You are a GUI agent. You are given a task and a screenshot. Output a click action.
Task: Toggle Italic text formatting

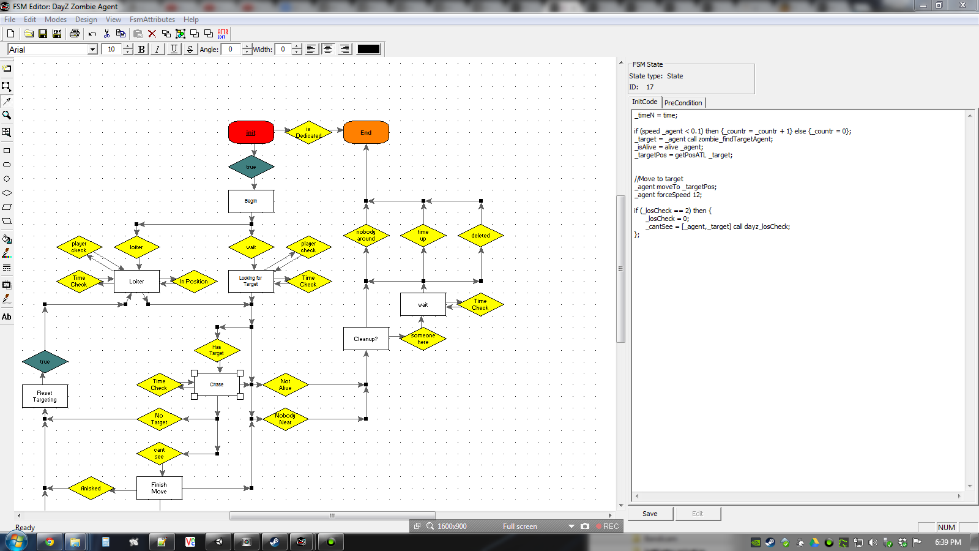point(158,49)
